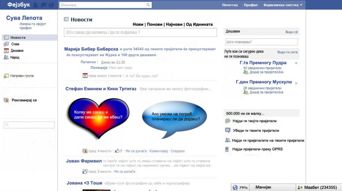Open Марија Бибер Биберска profile link
The image size is (342, 191).
point(91,49)
